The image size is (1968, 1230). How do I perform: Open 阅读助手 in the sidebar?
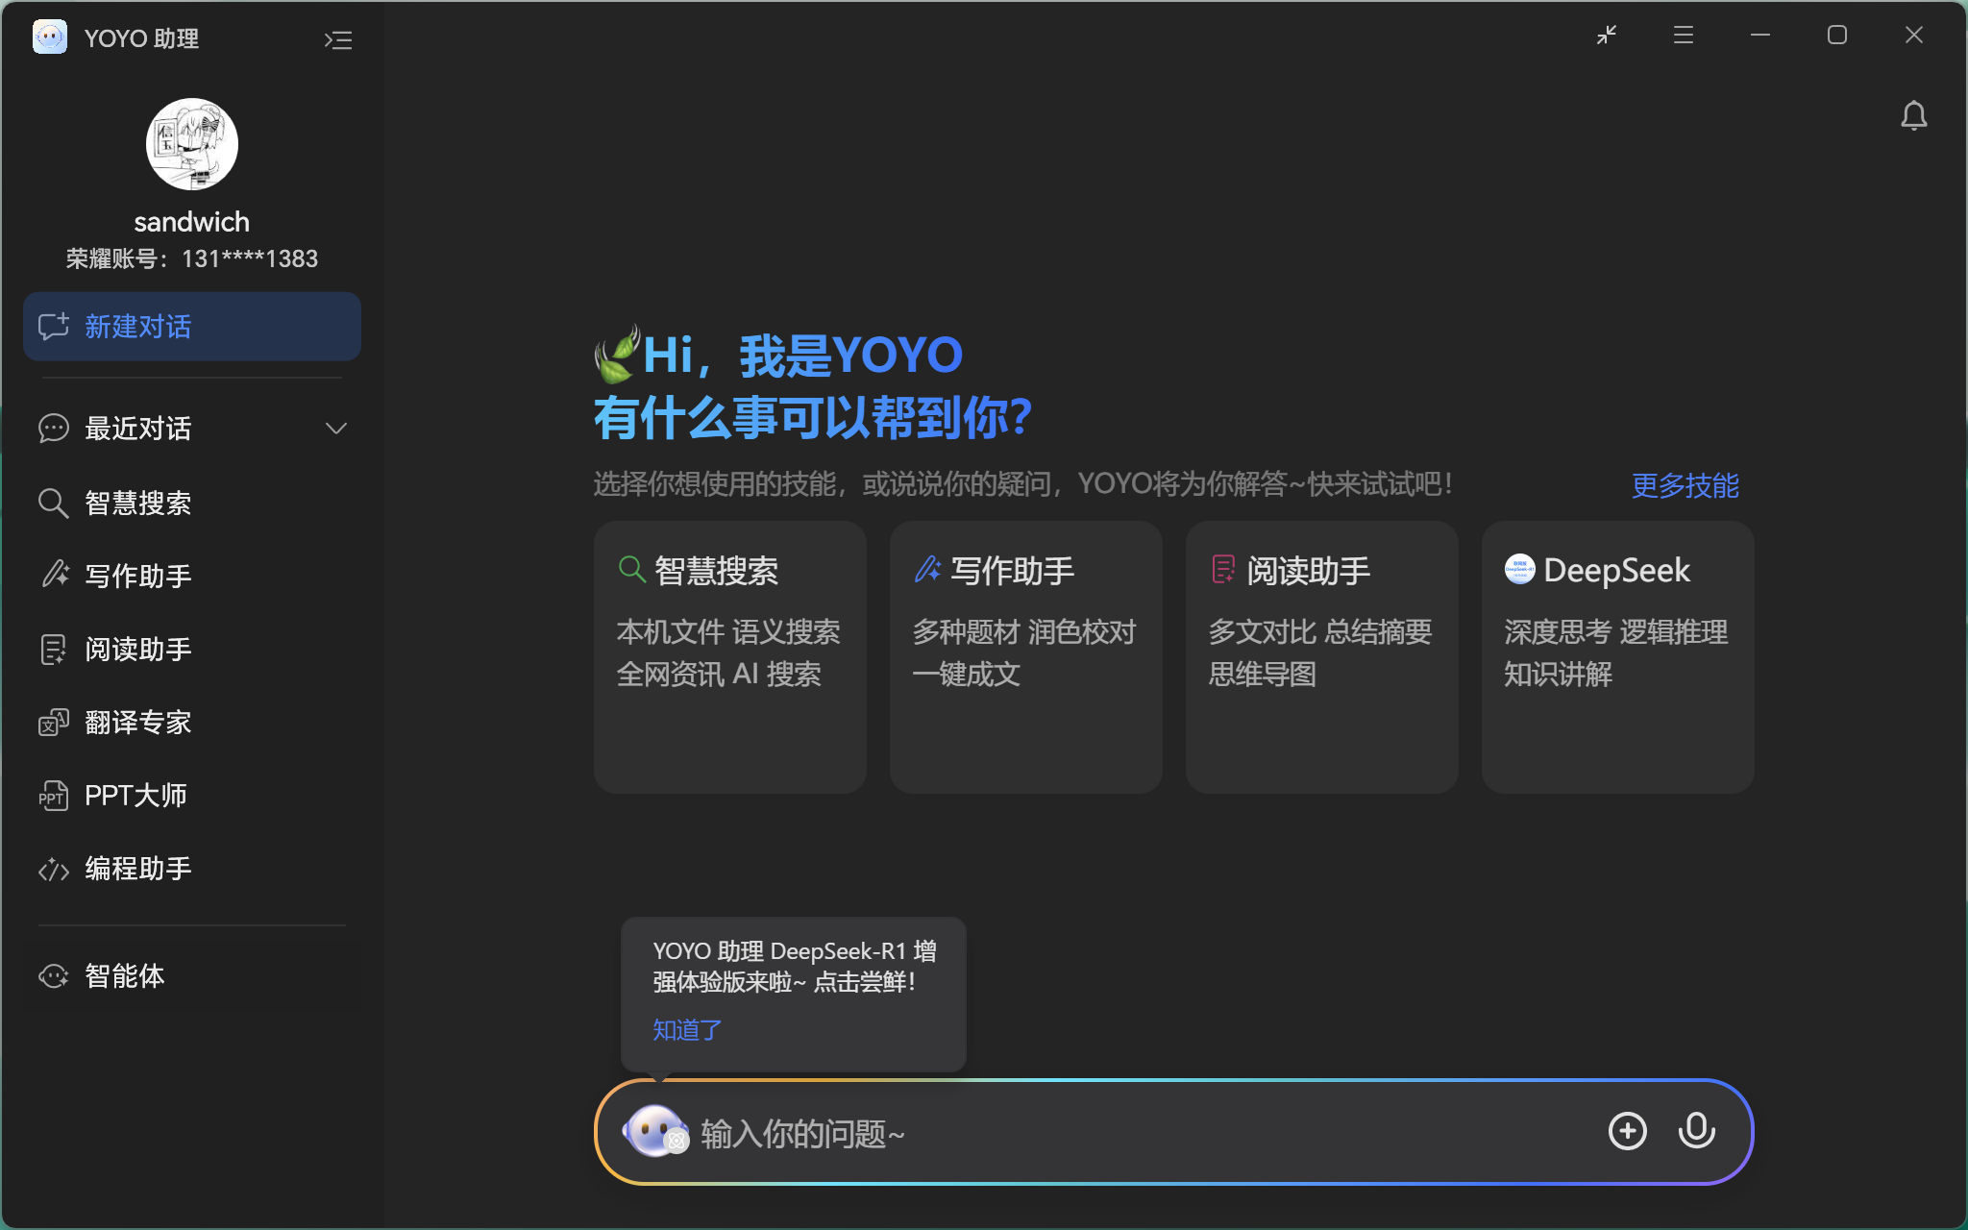pos(192,650)
